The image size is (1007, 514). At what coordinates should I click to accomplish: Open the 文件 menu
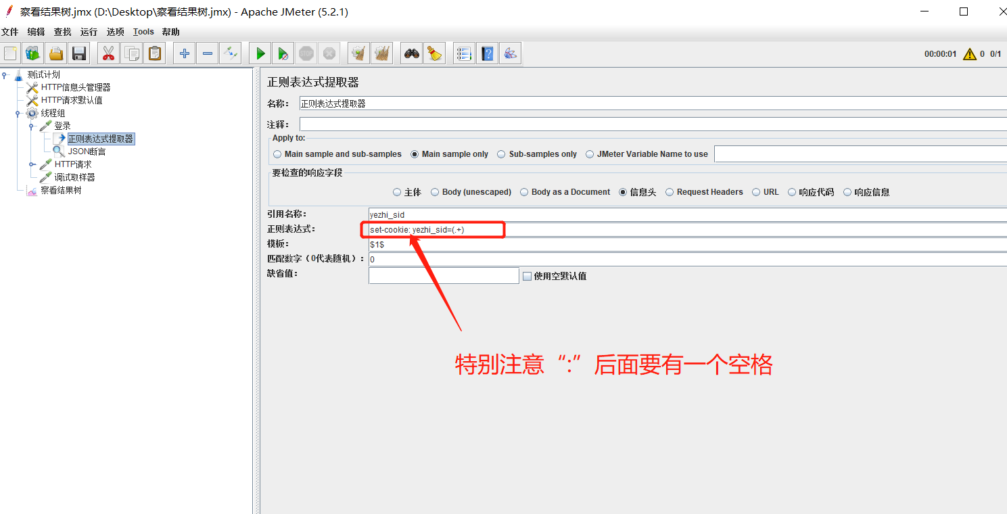[x=10, y=32]
